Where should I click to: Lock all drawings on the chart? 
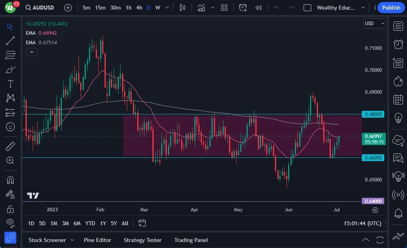(x=10, y=209)
